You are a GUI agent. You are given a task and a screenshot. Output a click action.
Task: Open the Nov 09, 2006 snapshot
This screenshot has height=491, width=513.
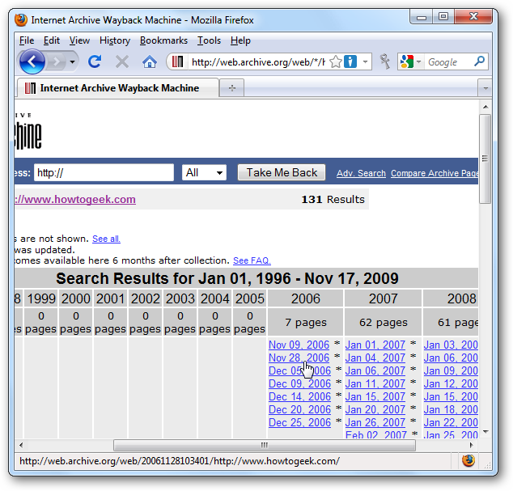[299, 345]
